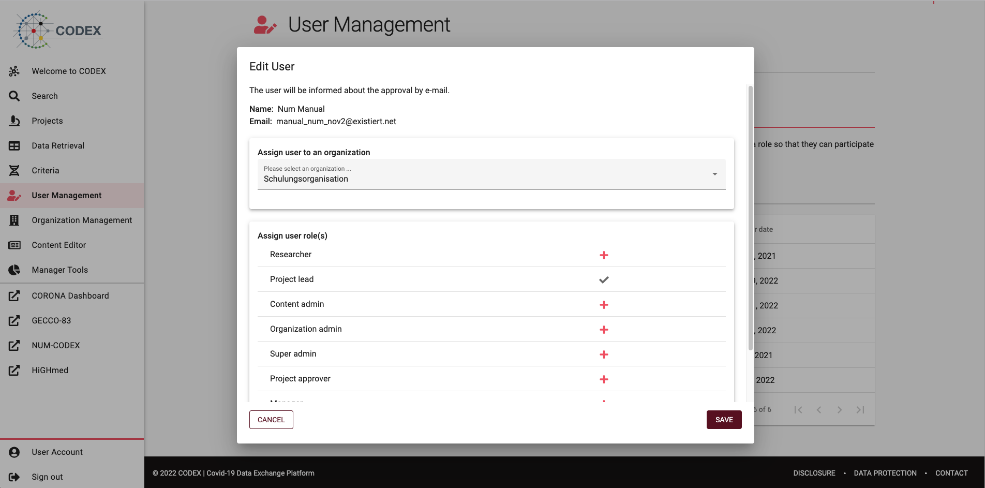985x488 pixels.
Task: Add the Organization admin role
Action: pyautogui.click(x=604, y=330)
